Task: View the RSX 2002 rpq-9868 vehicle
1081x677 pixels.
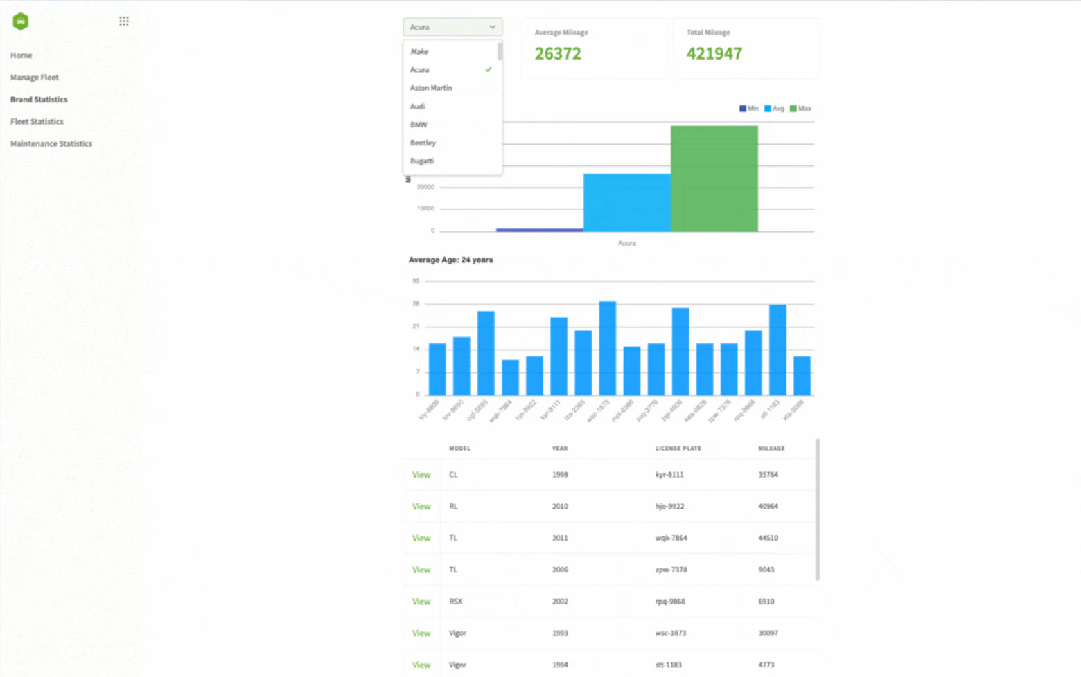Action: [421, 602]
